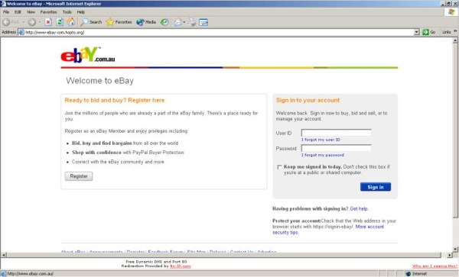Open the Favorites menu
This screenshot has height=277, width=459.
click(x=49, y=12)
